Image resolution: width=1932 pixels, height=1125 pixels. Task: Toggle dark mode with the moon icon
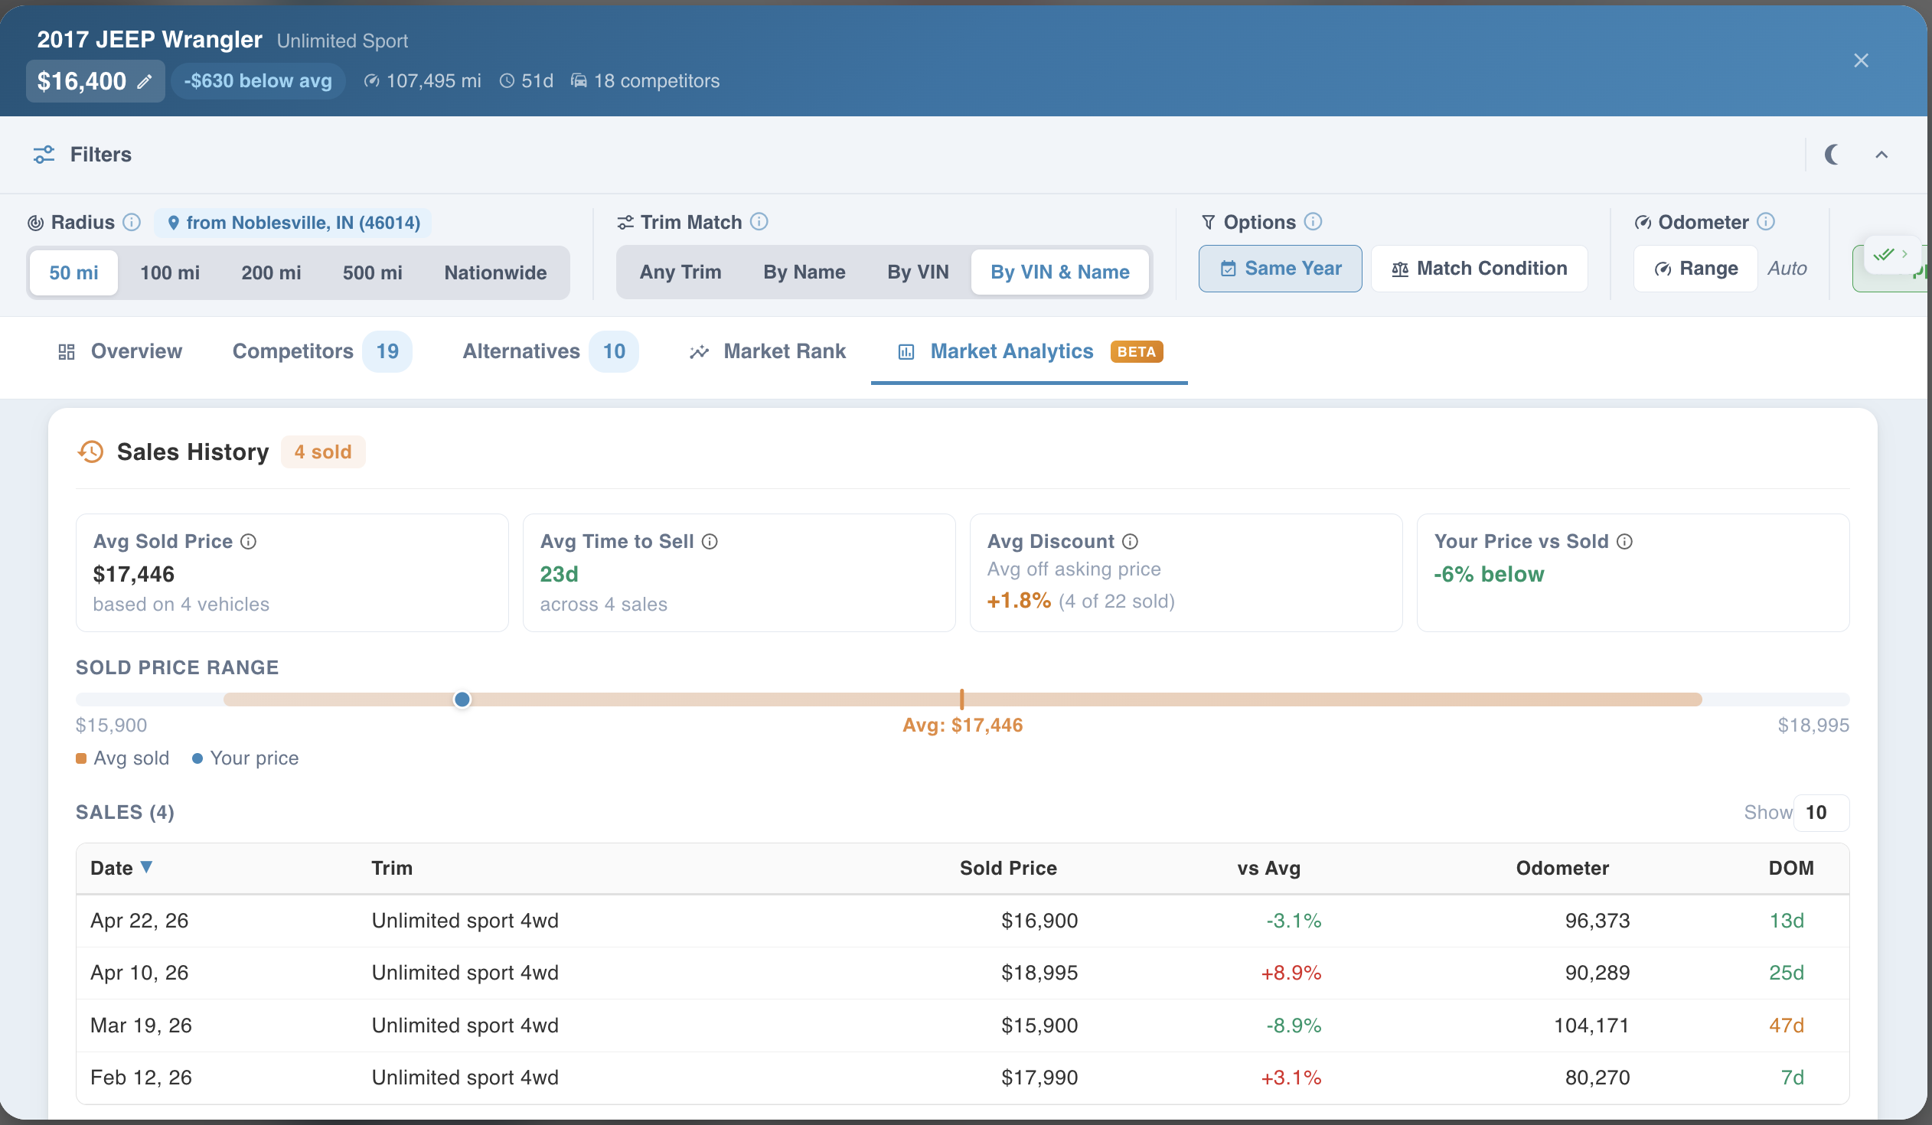tap(1832, 155)
